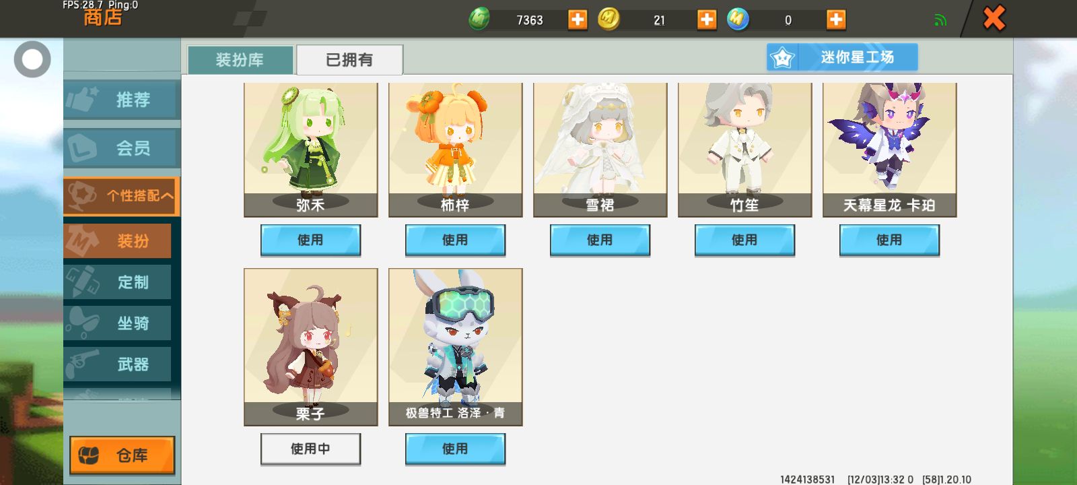Open the 会员 membership category

122,148
